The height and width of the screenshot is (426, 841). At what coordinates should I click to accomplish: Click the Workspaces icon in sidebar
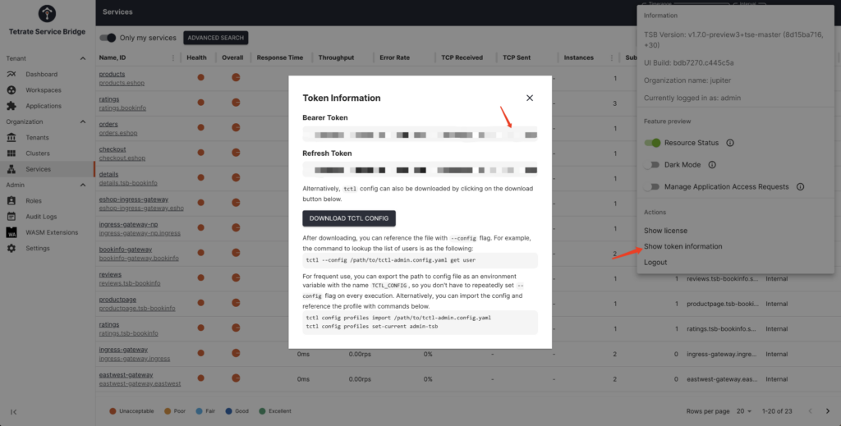pos(11,90)
